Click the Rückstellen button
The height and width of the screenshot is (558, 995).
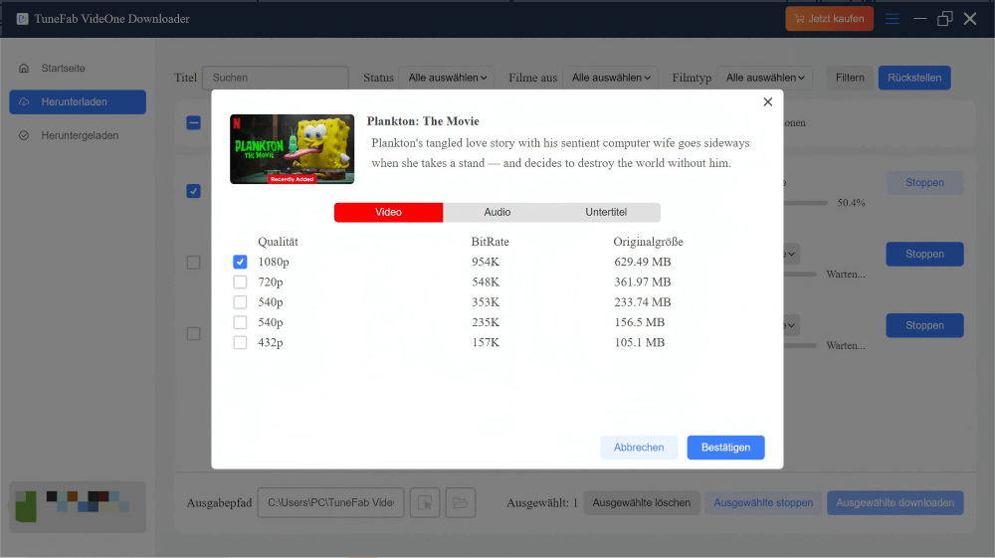(x=914, y=78)
